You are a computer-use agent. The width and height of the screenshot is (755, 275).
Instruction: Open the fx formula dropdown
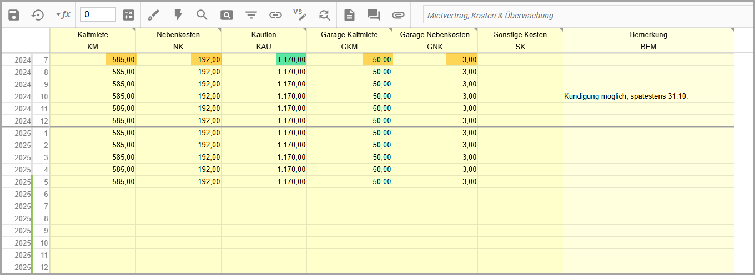tap(63, 15)
